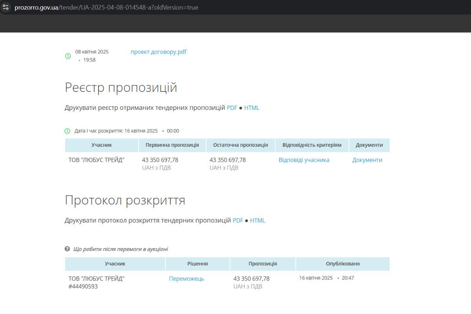Select the Відповідність критеріям column header
This screenshot has height=314, width=471.
click(312, 145)
